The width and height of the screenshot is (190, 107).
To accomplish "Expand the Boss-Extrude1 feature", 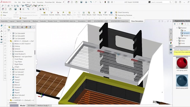I will pos(11,70).
